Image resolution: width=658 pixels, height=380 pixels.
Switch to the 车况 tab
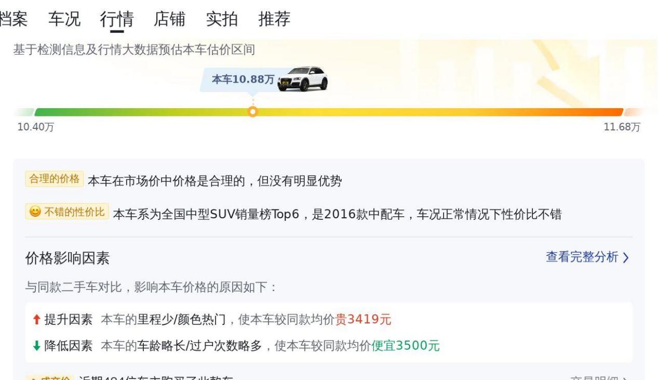[x=64, y=19]
